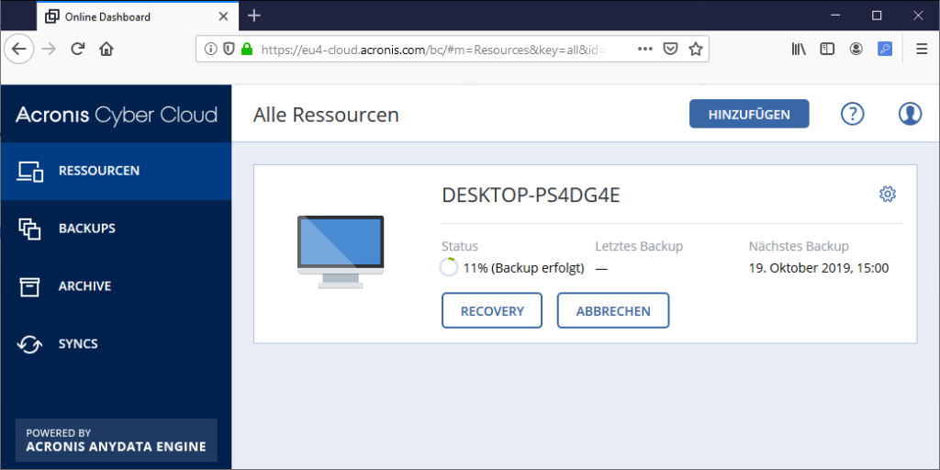This screenshot has width=940, height=470.
Task: Click the '11% (Backup erfolgt)' status text
Action: 523,268
